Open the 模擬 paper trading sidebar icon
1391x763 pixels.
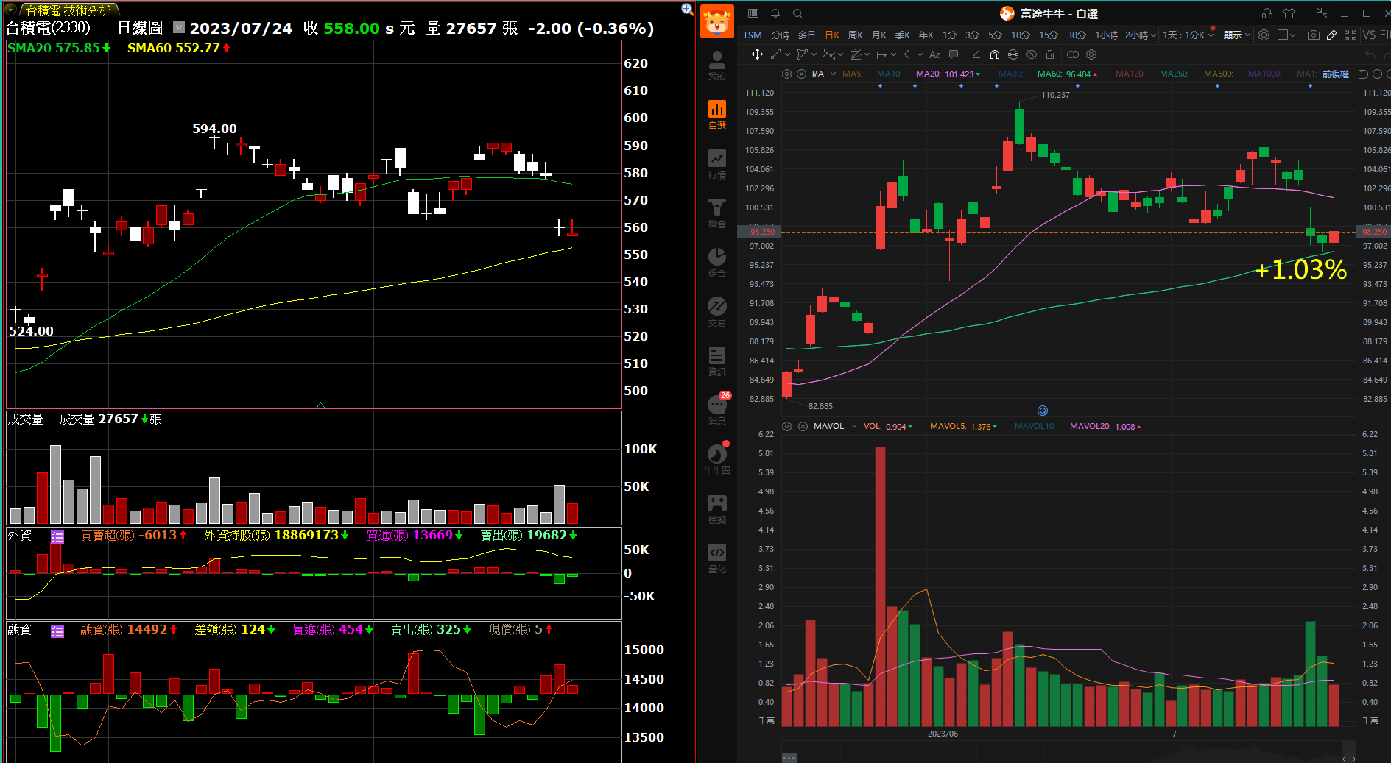[716, 509]
